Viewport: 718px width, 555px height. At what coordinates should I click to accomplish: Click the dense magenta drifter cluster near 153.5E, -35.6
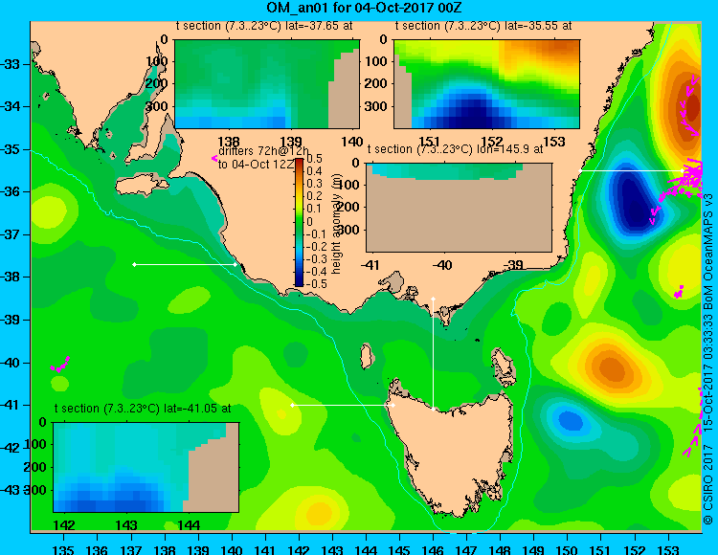coord(690,176)
